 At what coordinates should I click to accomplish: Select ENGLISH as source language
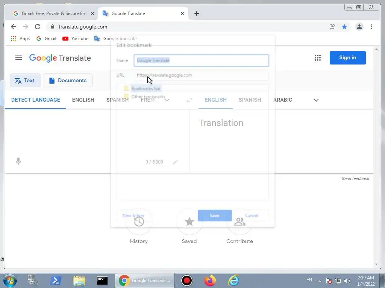[x=83, y=100]
